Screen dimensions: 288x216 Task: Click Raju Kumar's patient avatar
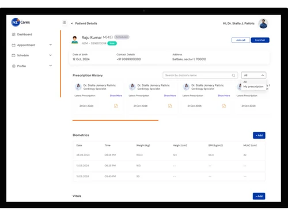75,40
